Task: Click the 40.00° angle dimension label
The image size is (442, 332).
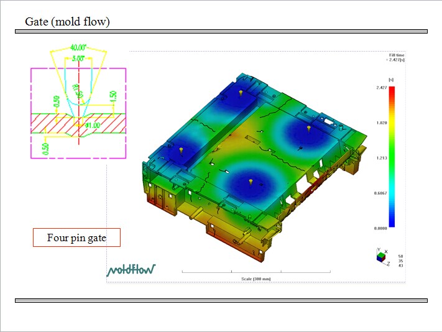Action: pos(78,47)
